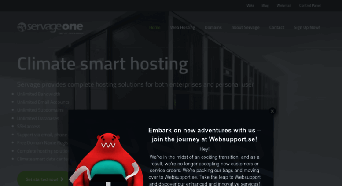The height and width of the screenshot is (186, 342).
Task: Click the Unlimited Email Accounts item
Action: tap(43, 102)
